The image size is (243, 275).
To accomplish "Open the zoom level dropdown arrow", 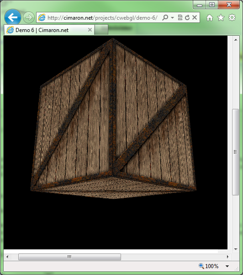I will (227, 266).
